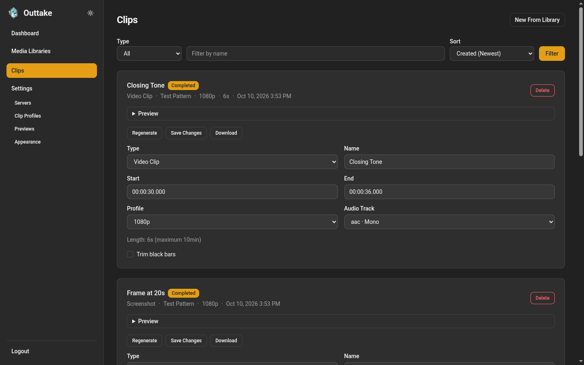Image resolution: width=584 pixels, height=365 pixels.
Task: Enable the Trim black bars checkbox
Action: coord(130,254)
